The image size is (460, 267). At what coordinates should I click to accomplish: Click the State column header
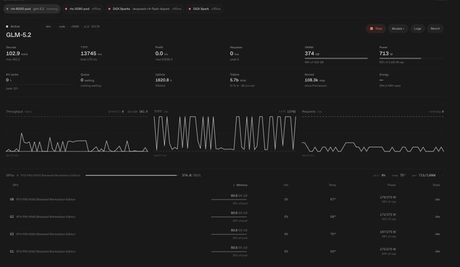436,185
